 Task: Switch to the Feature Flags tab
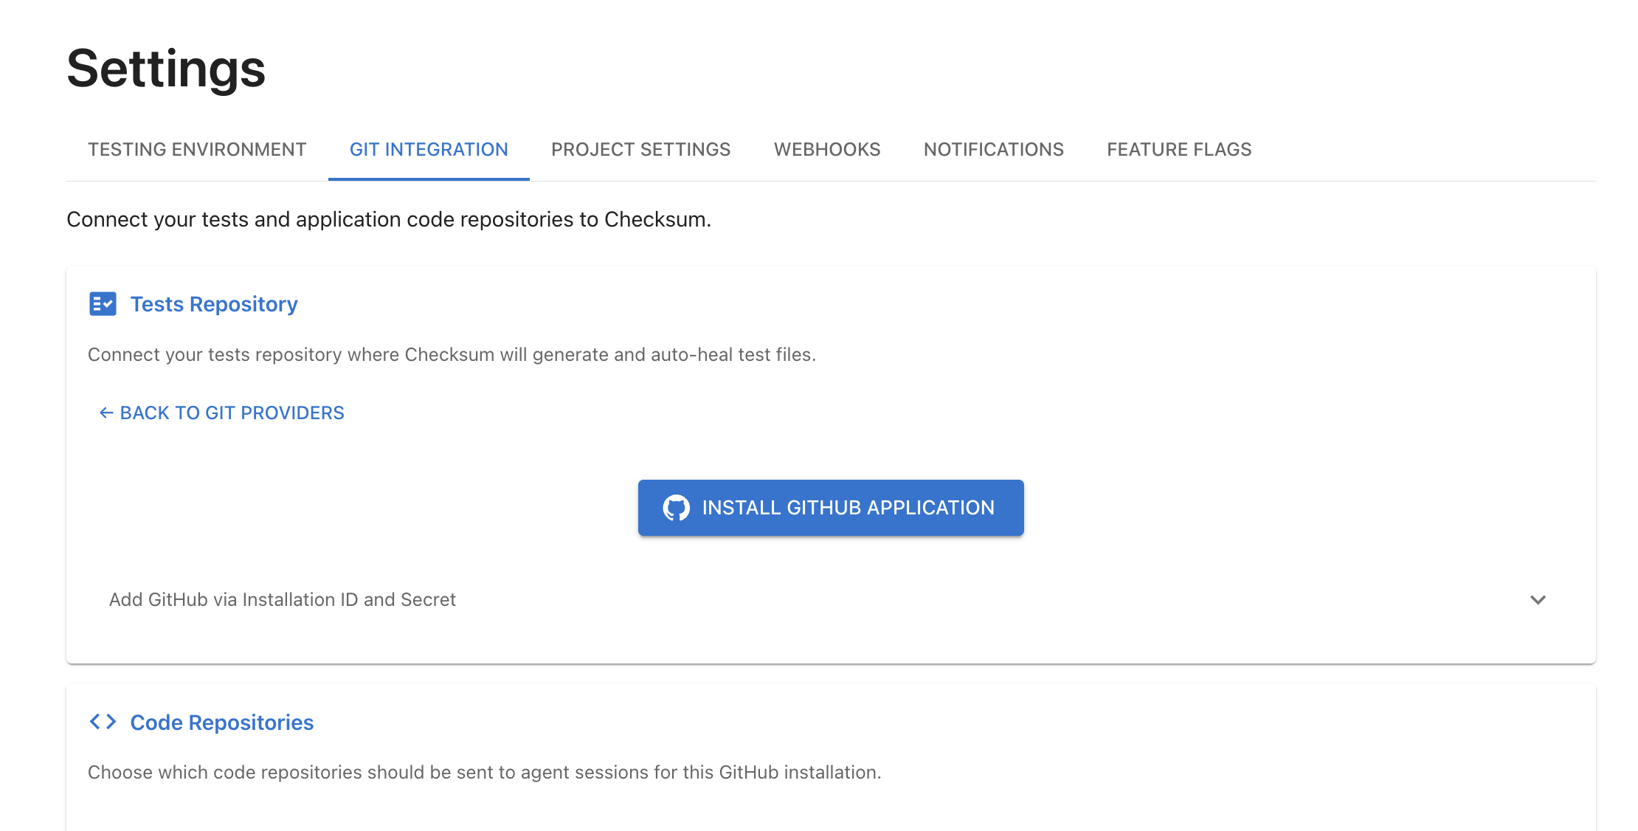[1179, 149]
